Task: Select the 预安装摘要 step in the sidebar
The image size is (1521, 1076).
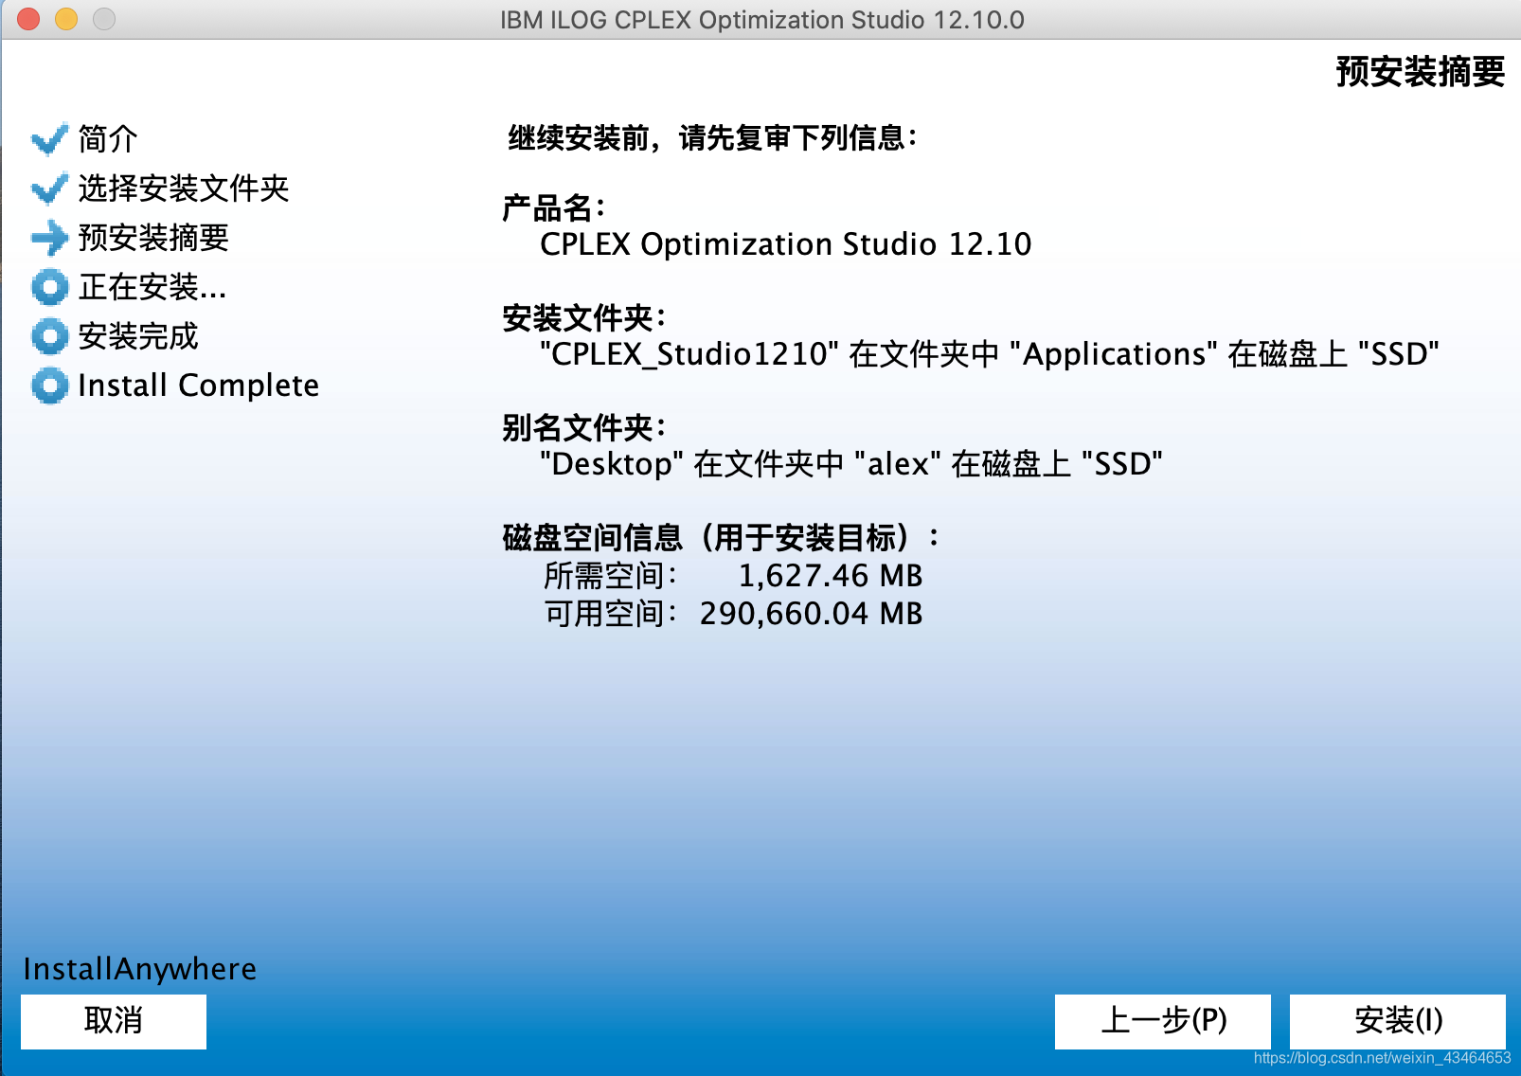Action: pos(153,238)
